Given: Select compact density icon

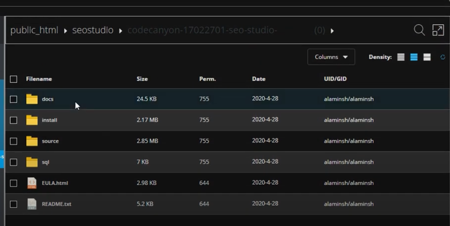Looking at the screenshot, I should [401, 57].
